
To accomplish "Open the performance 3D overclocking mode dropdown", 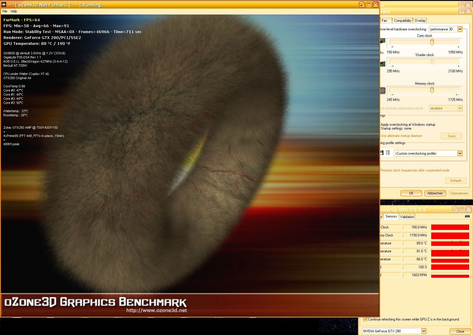I will click(x=446, y=29).
